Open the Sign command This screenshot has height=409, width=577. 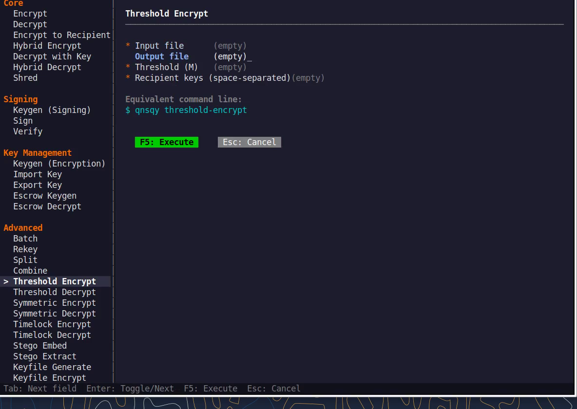(23, 121)
